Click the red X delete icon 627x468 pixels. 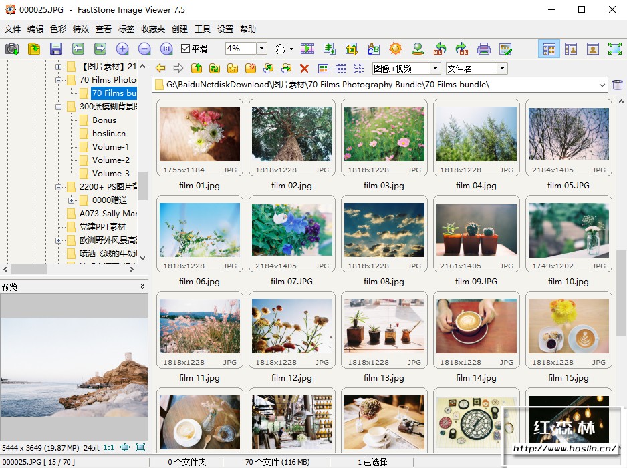(x=304, y=68)
